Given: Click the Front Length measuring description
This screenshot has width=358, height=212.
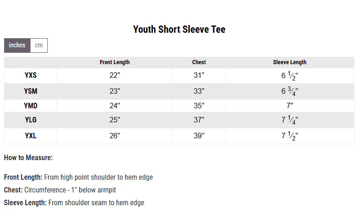Looking at the screenshot, I should click(78, 177).
